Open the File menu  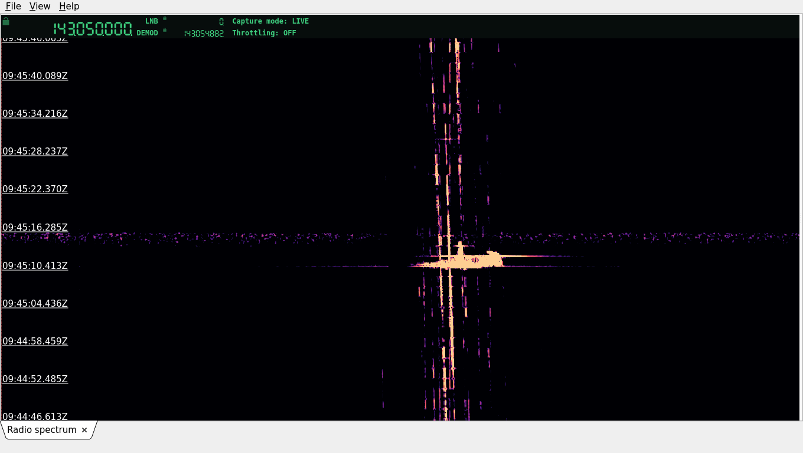(x=13, y=6)
